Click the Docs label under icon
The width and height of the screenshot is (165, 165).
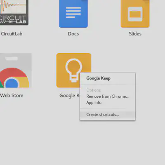[73, 34]
